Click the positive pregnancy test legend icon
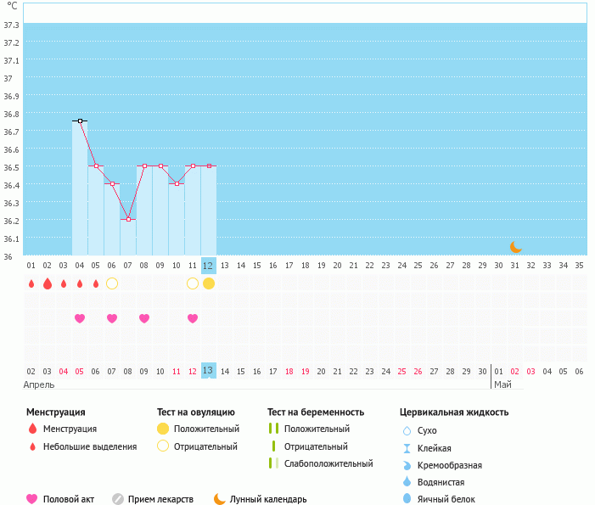595x505 pixels. (x=273, y=429)
